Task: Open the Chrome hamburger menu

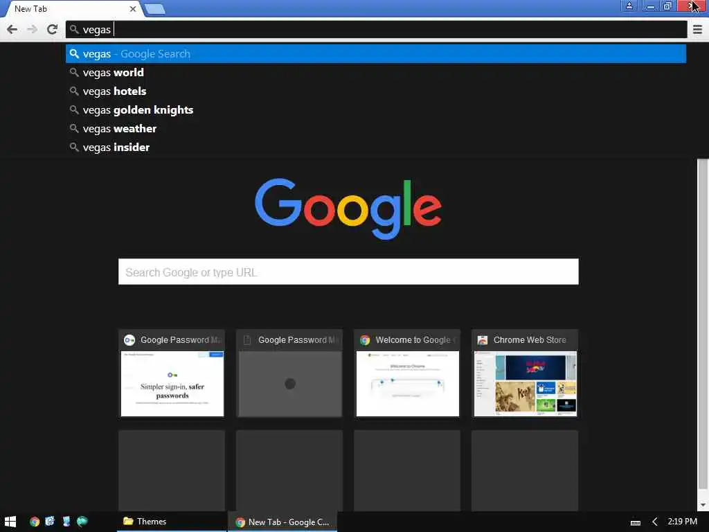Action: pos(698,29)
